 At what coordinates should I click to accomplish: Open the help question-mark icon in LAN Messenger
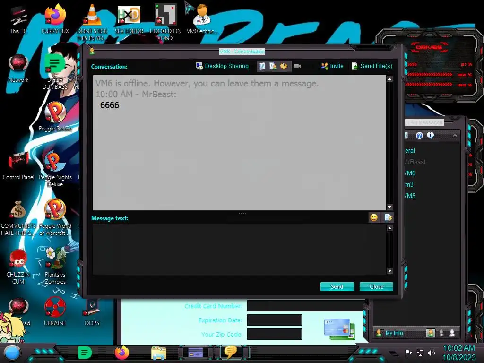click(419, 136)
